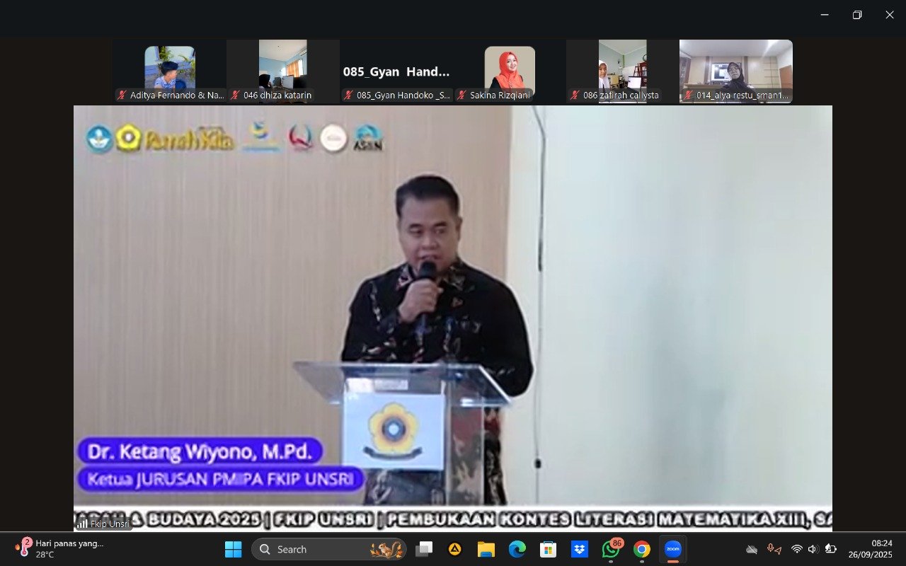Click the speaker volume icon in the tray
This screenshot has width=906, height=566.
click(x=813, y=549)
